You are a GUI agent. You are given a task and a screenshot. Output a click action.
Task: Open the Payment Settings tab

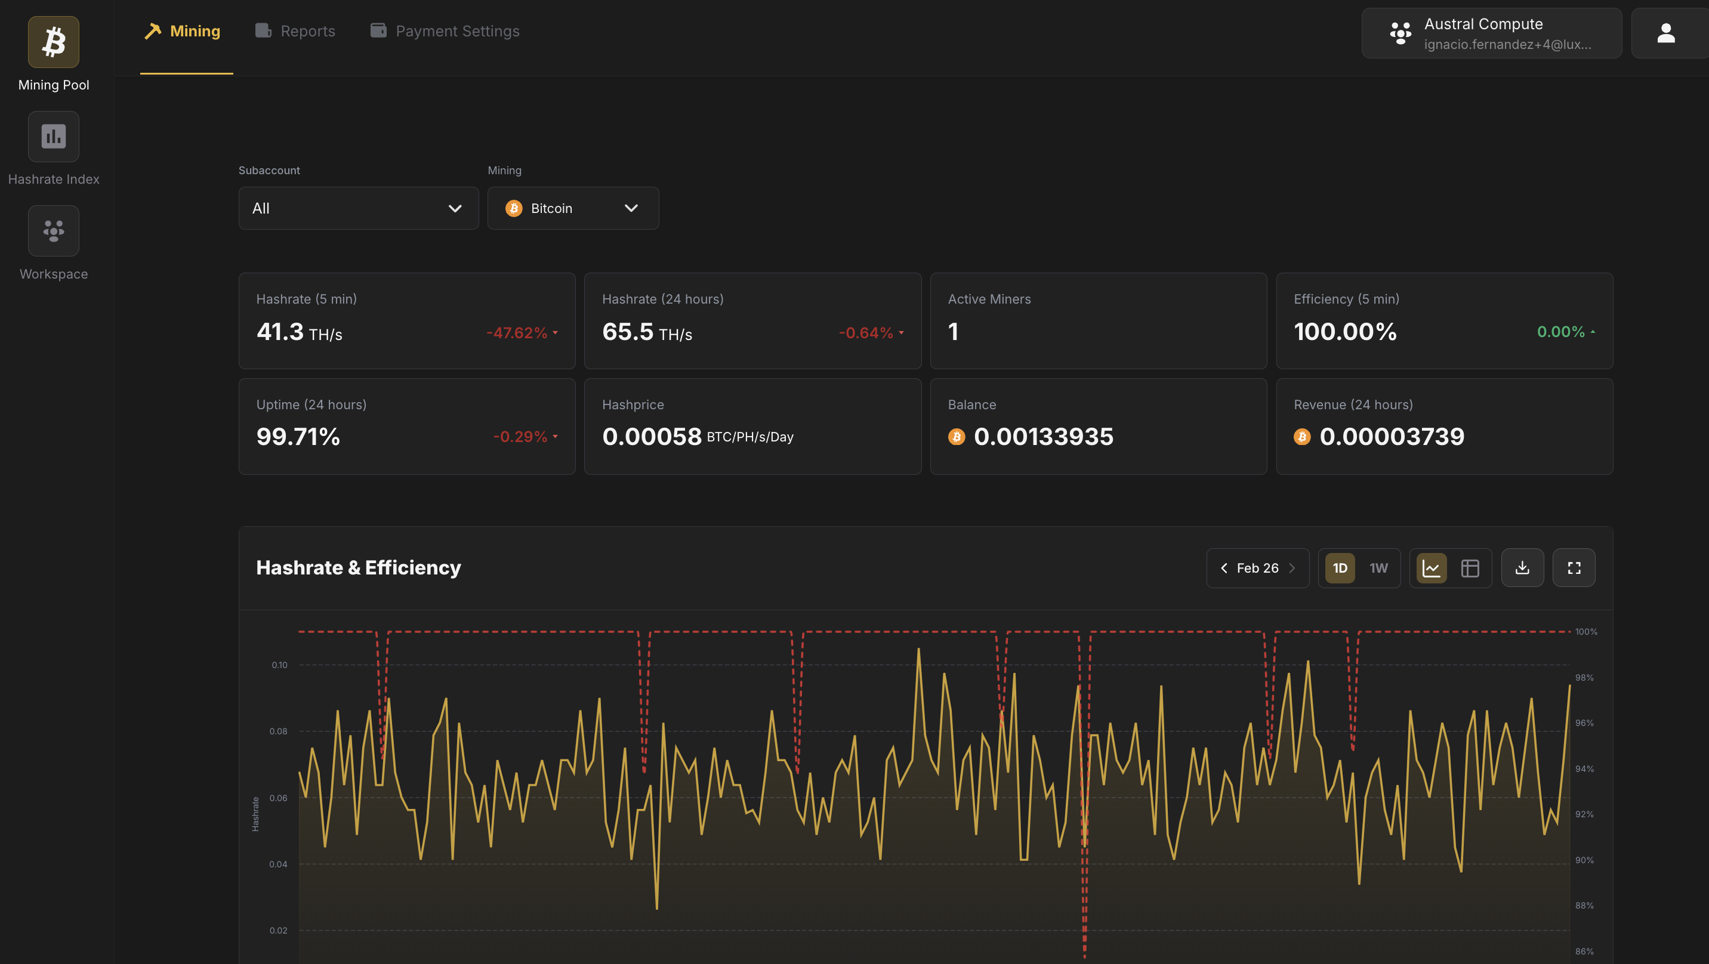(445, 31)
